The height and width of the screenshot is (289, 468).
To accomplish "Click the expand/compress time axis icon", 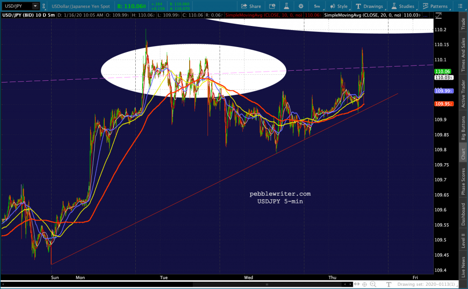I will [x=357, y=284].
